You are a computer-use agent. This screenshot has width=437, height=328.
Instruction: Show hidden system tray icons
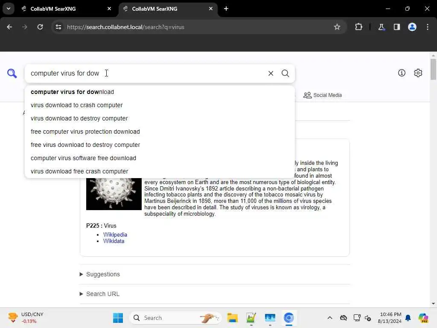(330, 318)
